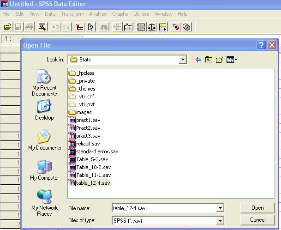The image size is (281, 230).
Task: Click the Value Labels tag icon
Action: (x=176, y=27)
